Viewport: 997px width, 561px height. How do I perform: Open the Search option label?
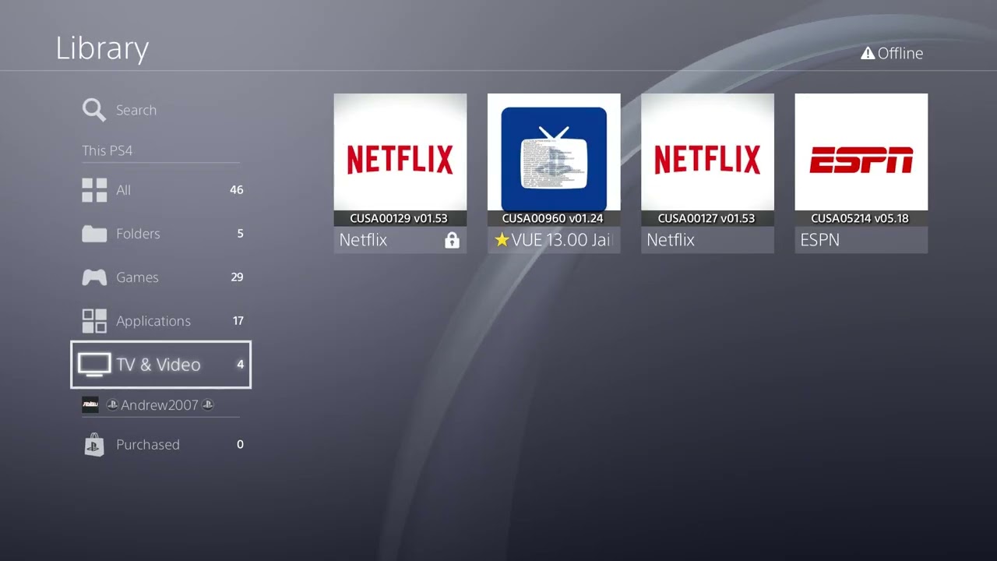click(x=136, y=111)
